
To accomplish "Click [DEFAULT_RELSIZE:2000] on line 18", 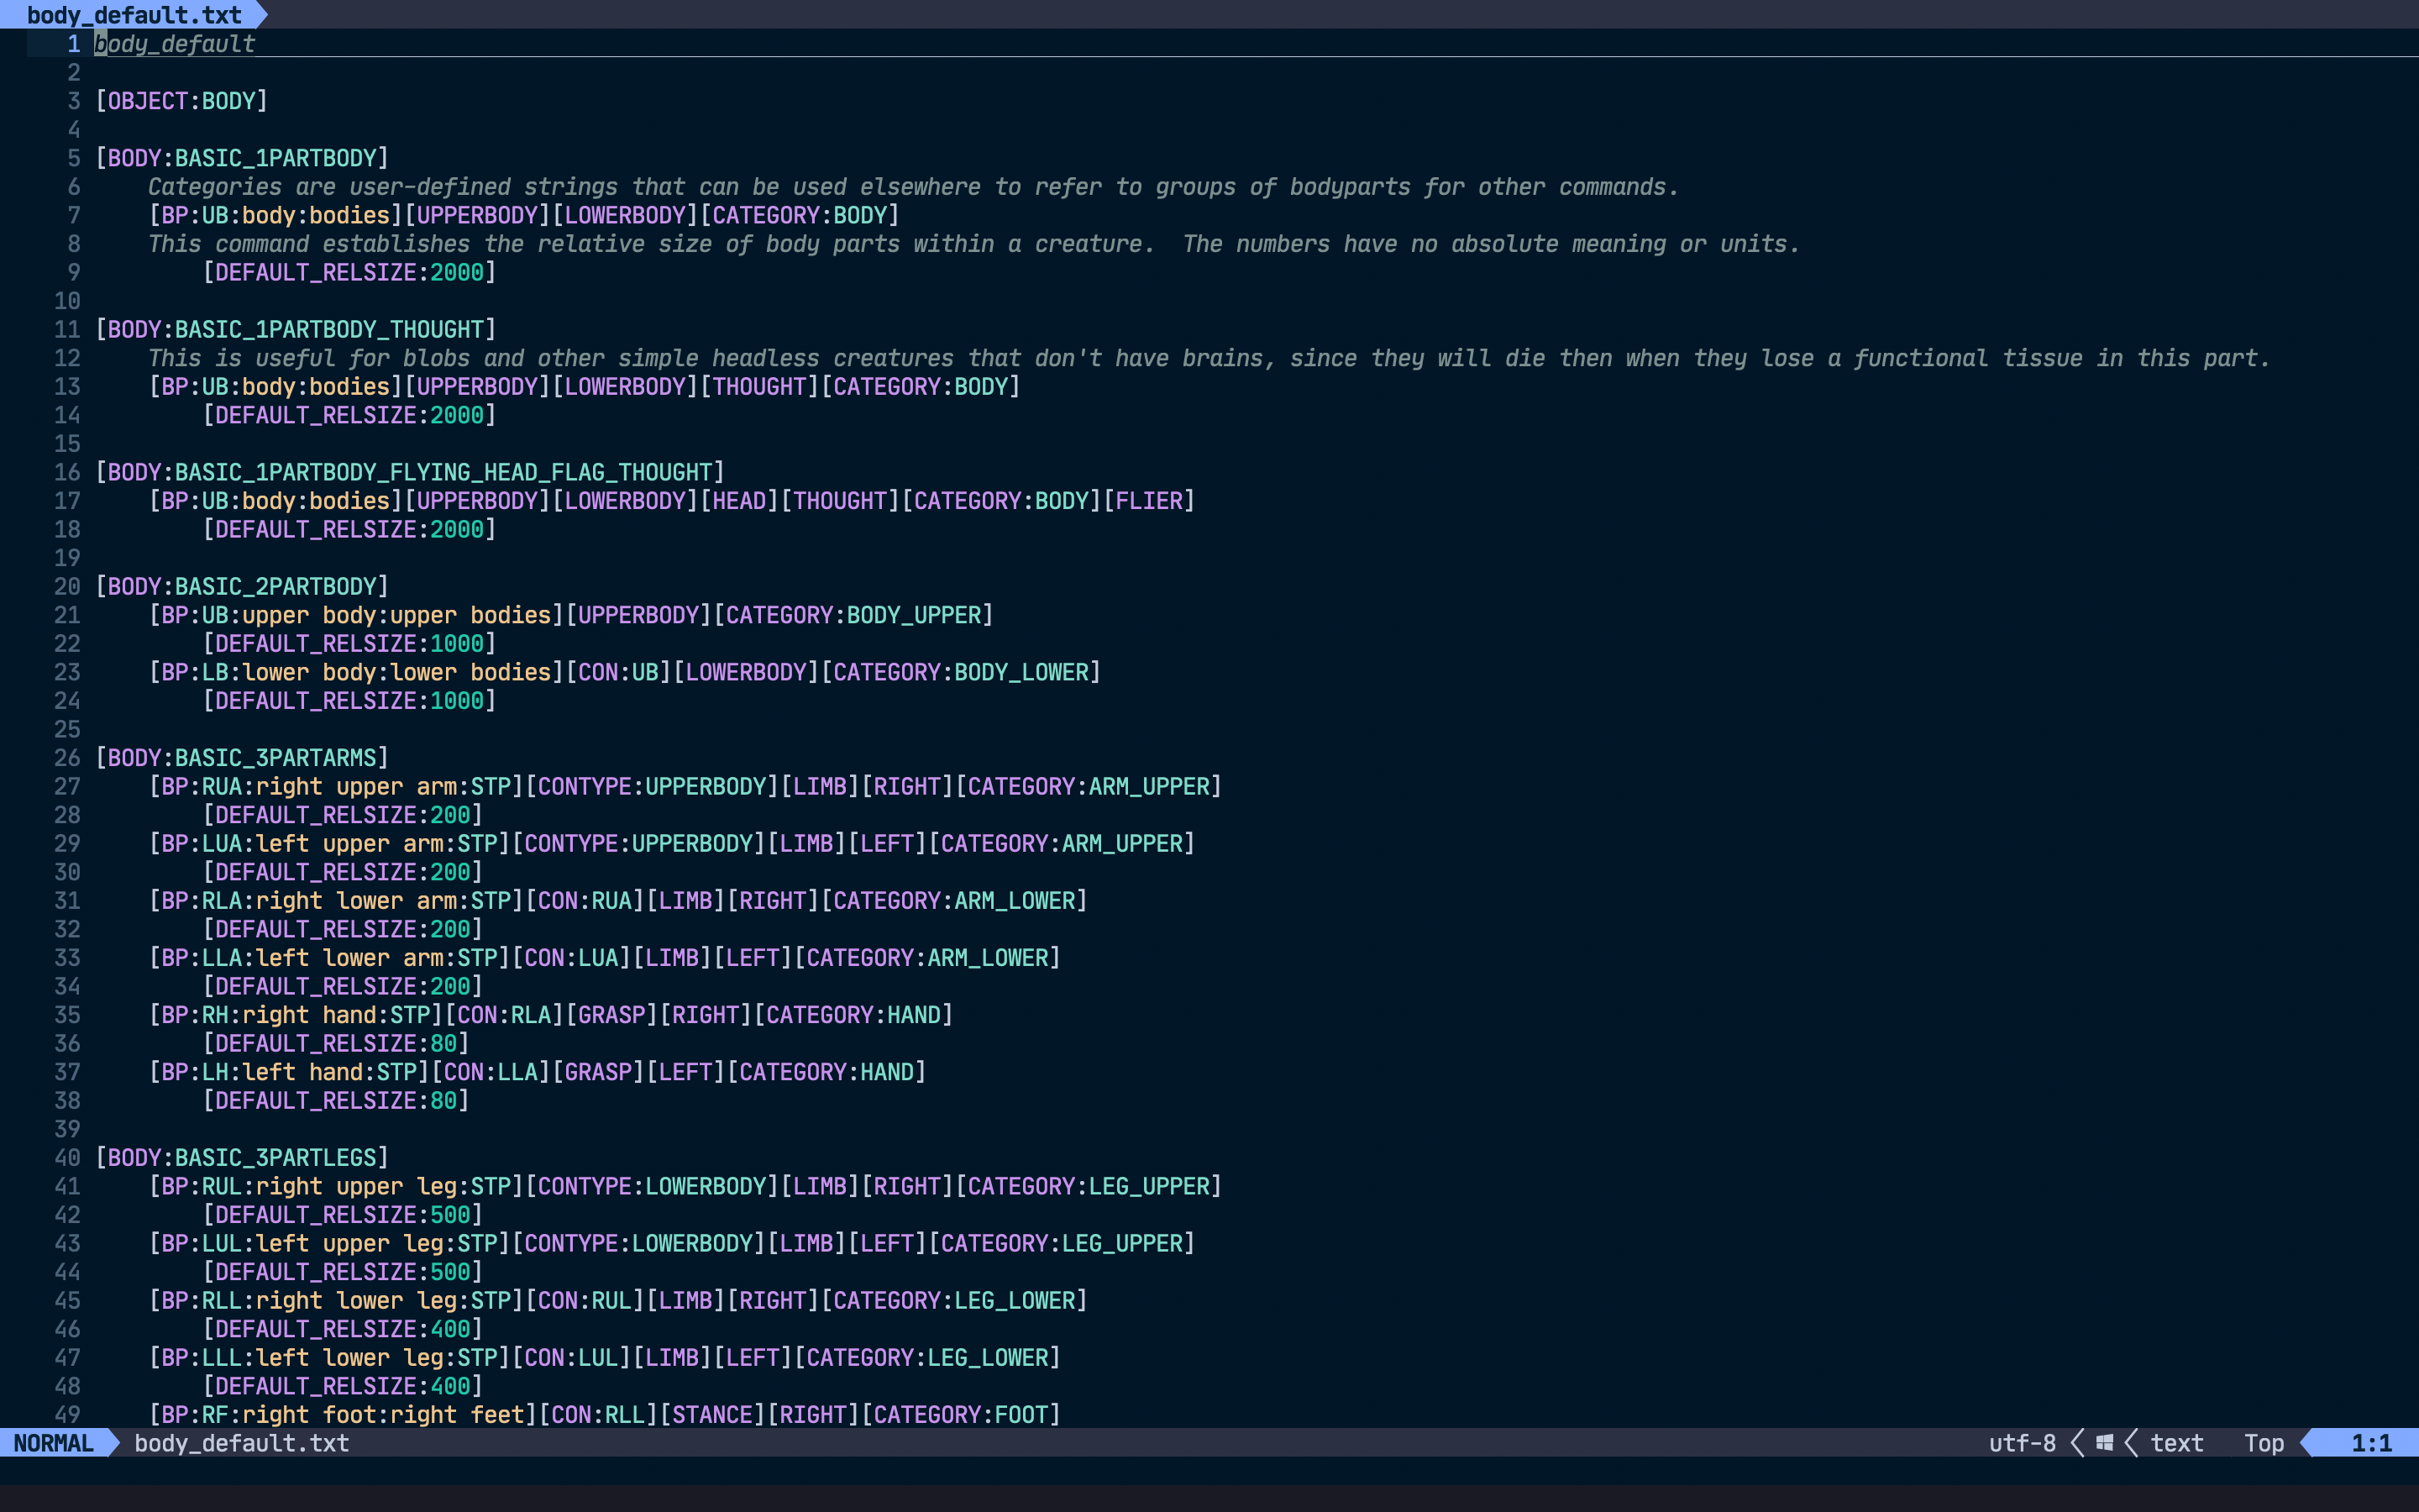I will (x=350, y=529).
